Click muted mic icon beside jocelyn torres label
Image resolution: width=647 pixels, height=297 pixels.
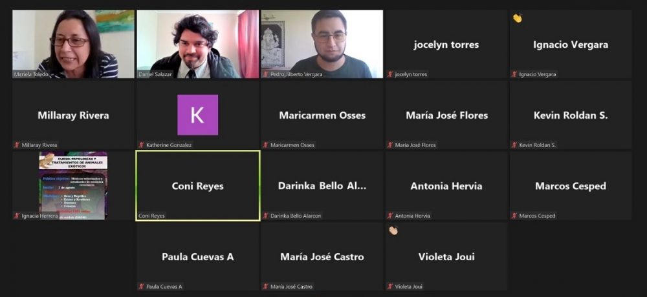[390, 74]
